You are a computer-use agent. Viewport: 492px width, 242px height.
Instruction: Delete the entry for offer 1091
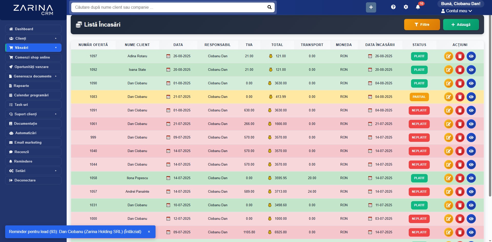[x=460, y=110]
